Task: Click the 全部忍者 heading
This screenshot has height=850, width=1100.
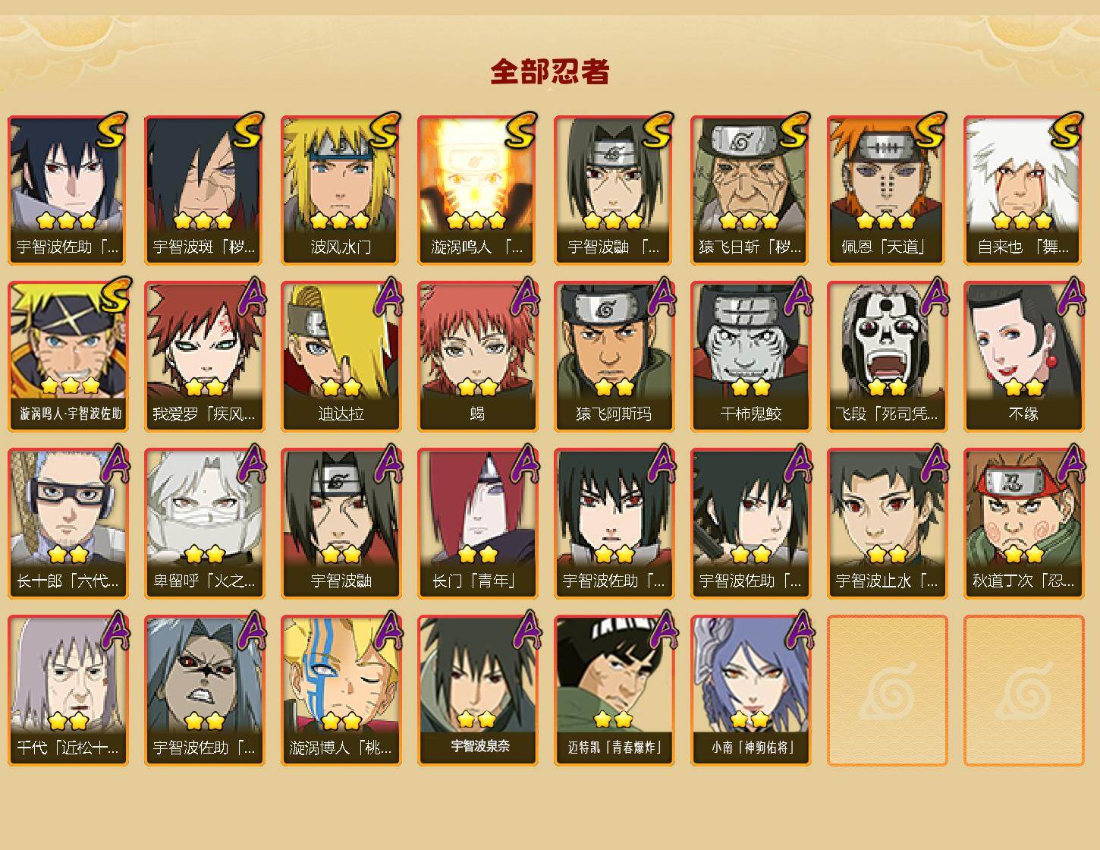Action: (x=550, y=72)
